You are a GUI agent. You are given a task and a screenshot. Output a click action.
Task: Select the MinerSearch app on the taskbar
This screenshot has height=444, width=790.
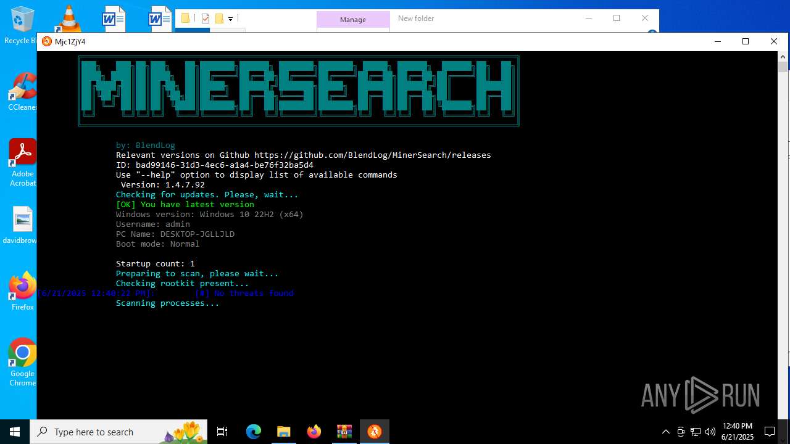click(x=375, y=432)
